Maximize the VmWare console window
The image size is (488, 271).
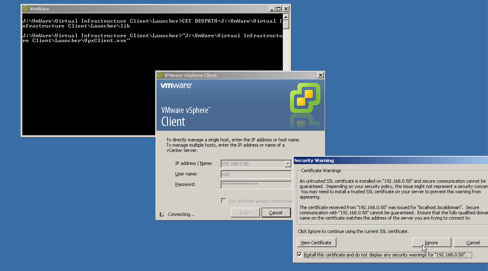(x=278, y=9)
